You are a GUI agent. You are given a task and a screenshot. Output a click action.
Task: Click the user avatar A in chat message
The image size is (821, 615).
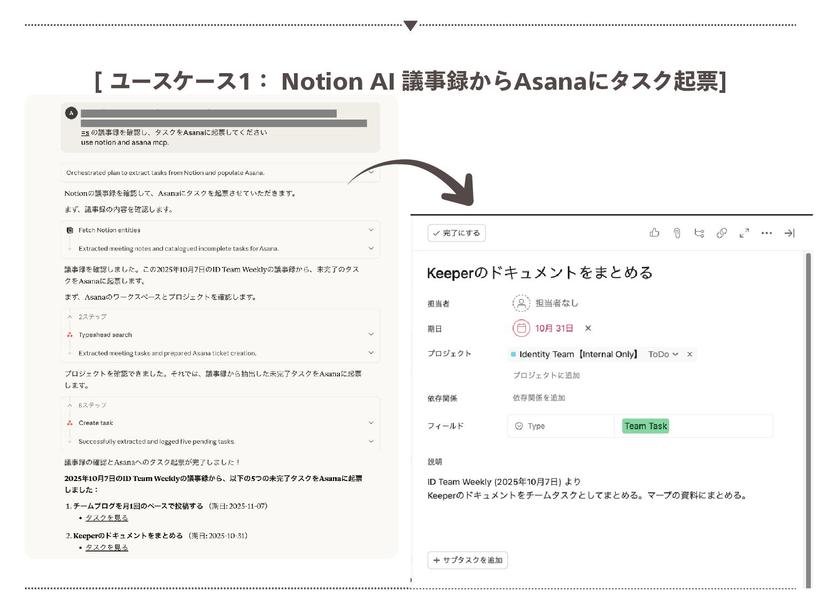[71, 113]
